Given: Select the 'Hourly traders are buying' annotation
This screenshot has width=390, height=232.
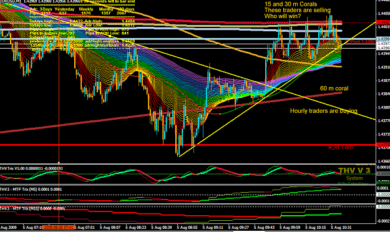Looking at the screenshot, I should click(x=324, y=111).
